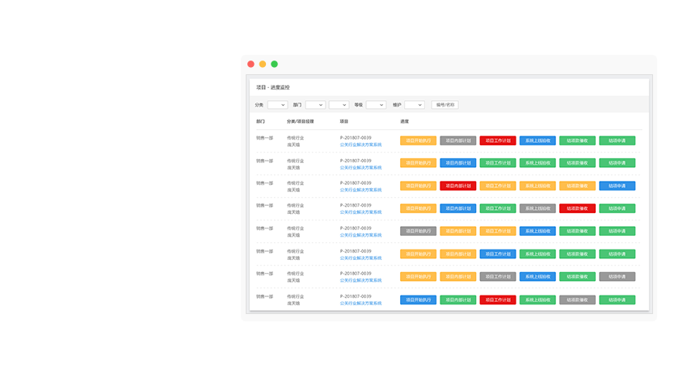
Task: Click the gray 结项申请 tag in seventh row
Action: (x=617, y=276)
